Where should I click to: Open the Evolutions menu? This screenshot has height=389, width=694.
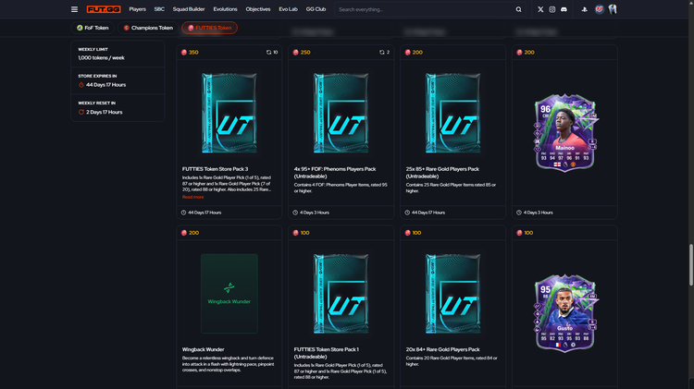point(225,9)
